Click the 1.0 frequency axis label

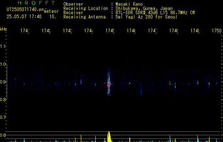click(3, 64)
